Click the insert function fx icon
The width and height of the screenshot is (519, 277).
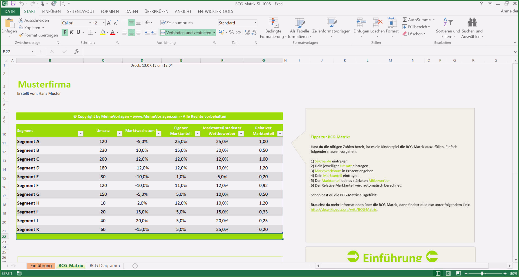click(76, 52)
